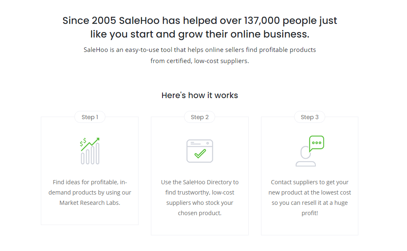Select the Step 3 badge
407x251 pixels.
tap(309, 117)
